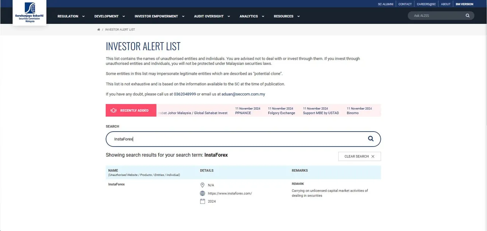Click the phone number 0362048999
The width and height of the screenshot is (487, 231).
(x=185, y=94)
